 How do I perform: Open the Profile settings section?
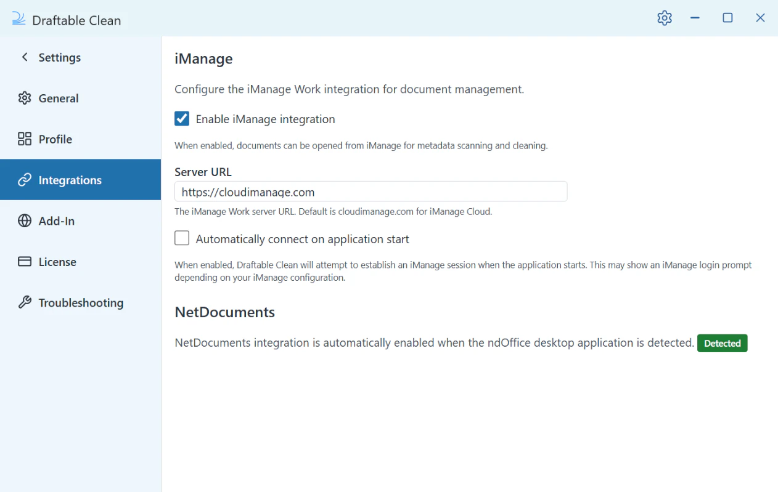80,139
